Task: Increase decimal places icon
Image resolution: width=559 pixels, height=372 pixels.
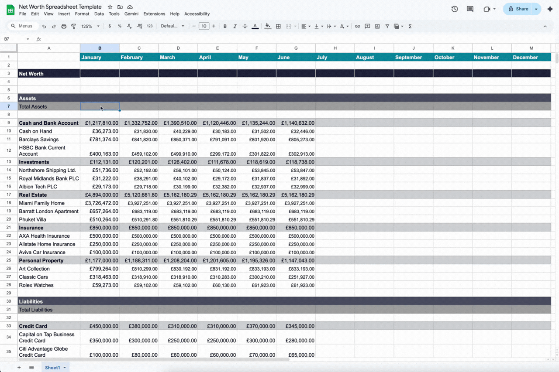Action: pos(139,26)
